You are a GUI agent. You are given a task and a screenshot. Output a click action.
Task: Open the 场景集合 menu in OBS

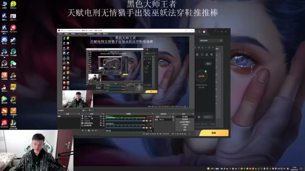click(91, 34)
